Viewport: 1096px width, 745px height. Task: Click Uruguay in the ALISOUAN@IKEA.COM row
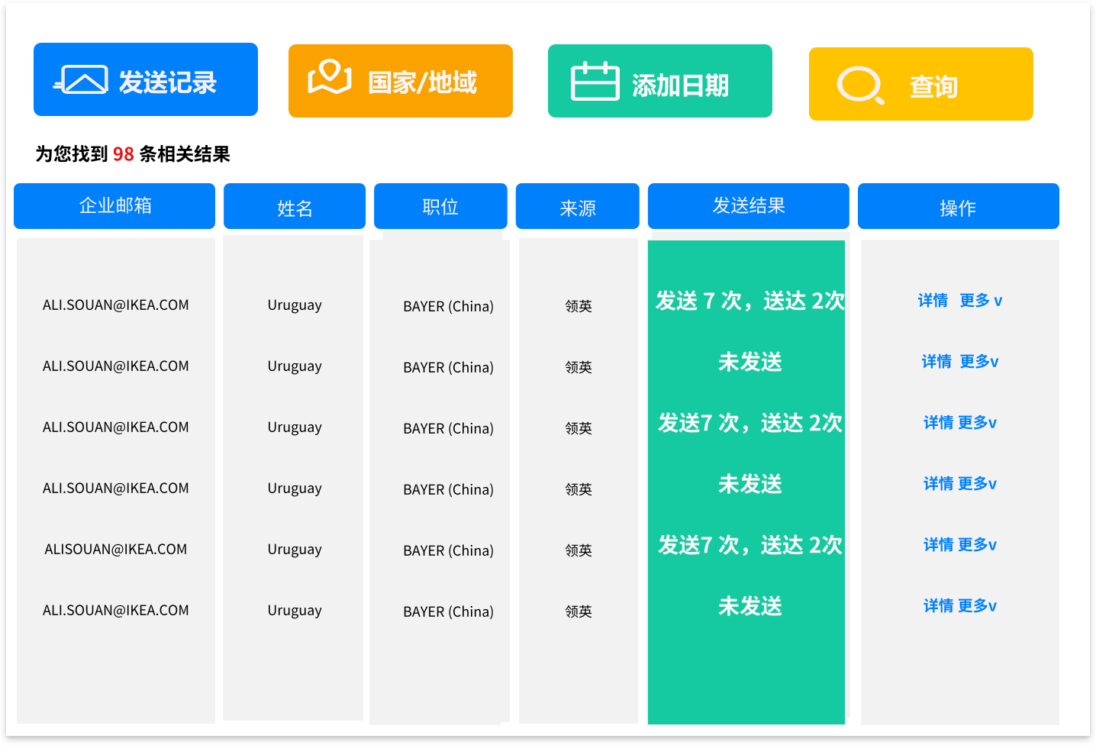(295, 550)
